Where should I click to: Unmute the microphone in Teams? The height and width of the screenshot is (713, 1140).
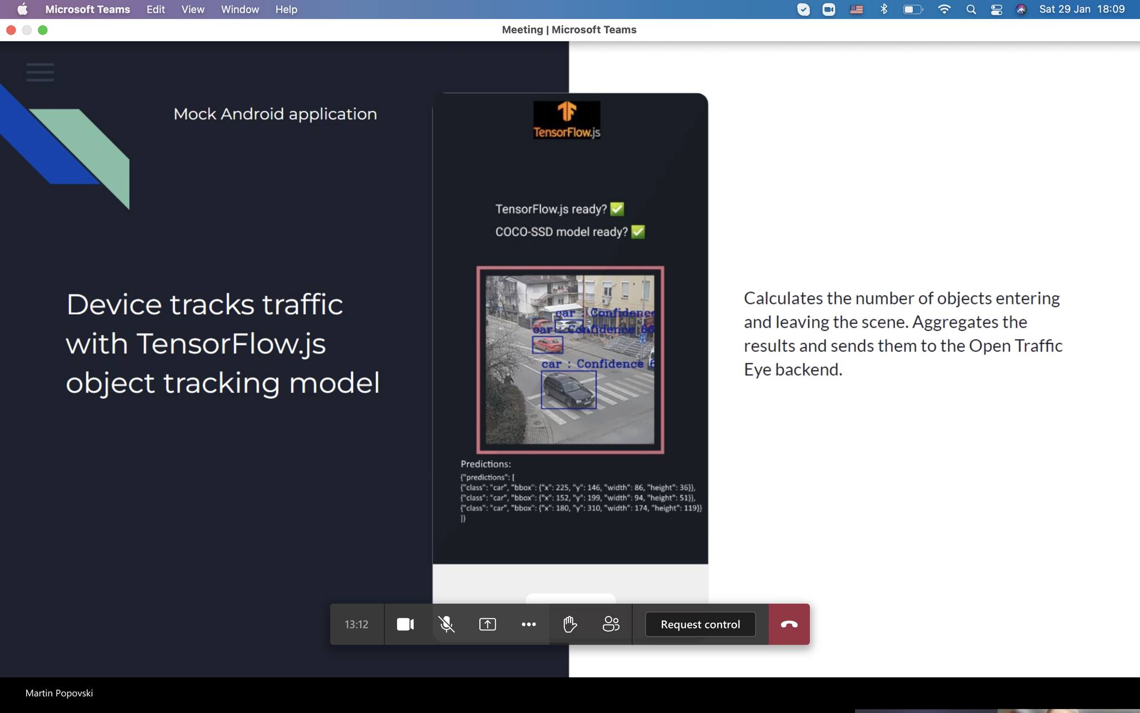[x=446, y=624]
